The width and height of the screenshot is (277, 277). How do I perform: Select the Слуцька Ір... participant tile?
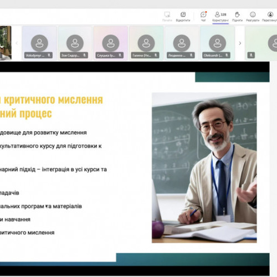click(x=110, y=43)
